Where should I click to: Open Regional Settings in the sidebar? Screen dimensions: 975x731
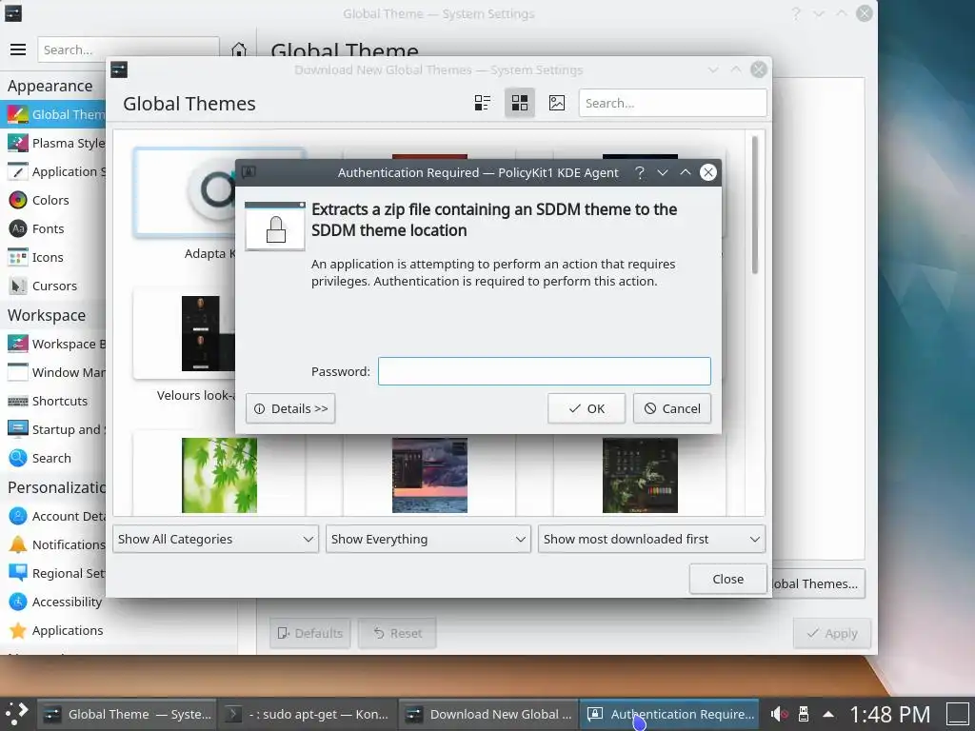click(x=53, y=573)
